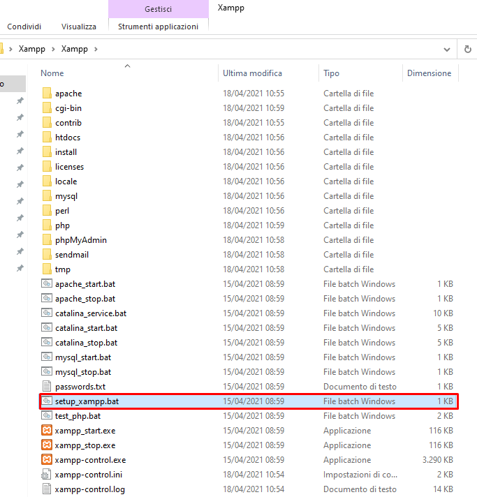Click the 3.290 KB size of xampp-control.exe
The height and width of the screenshot is (497, 477).
coord(438,459)
